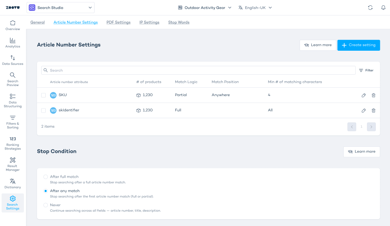Open Ranking Strategies in sidebar
The width and height of the screenshot is (390, 226).
click(13, 143)
